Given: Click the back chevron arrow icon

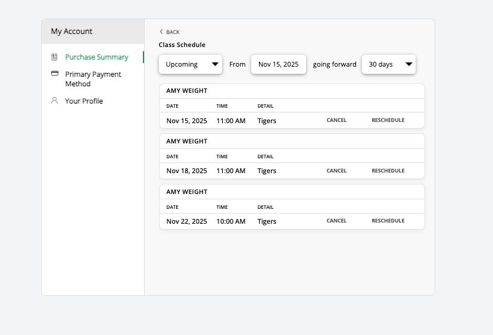Looking at the screenshot, I should (161, 32).
